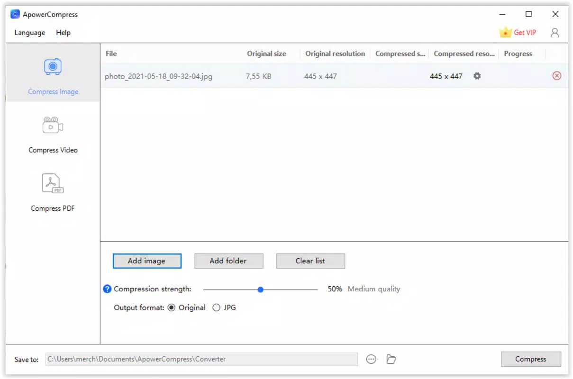Click the compressed resolution 445 x 447 value

[x=446, y=76]
